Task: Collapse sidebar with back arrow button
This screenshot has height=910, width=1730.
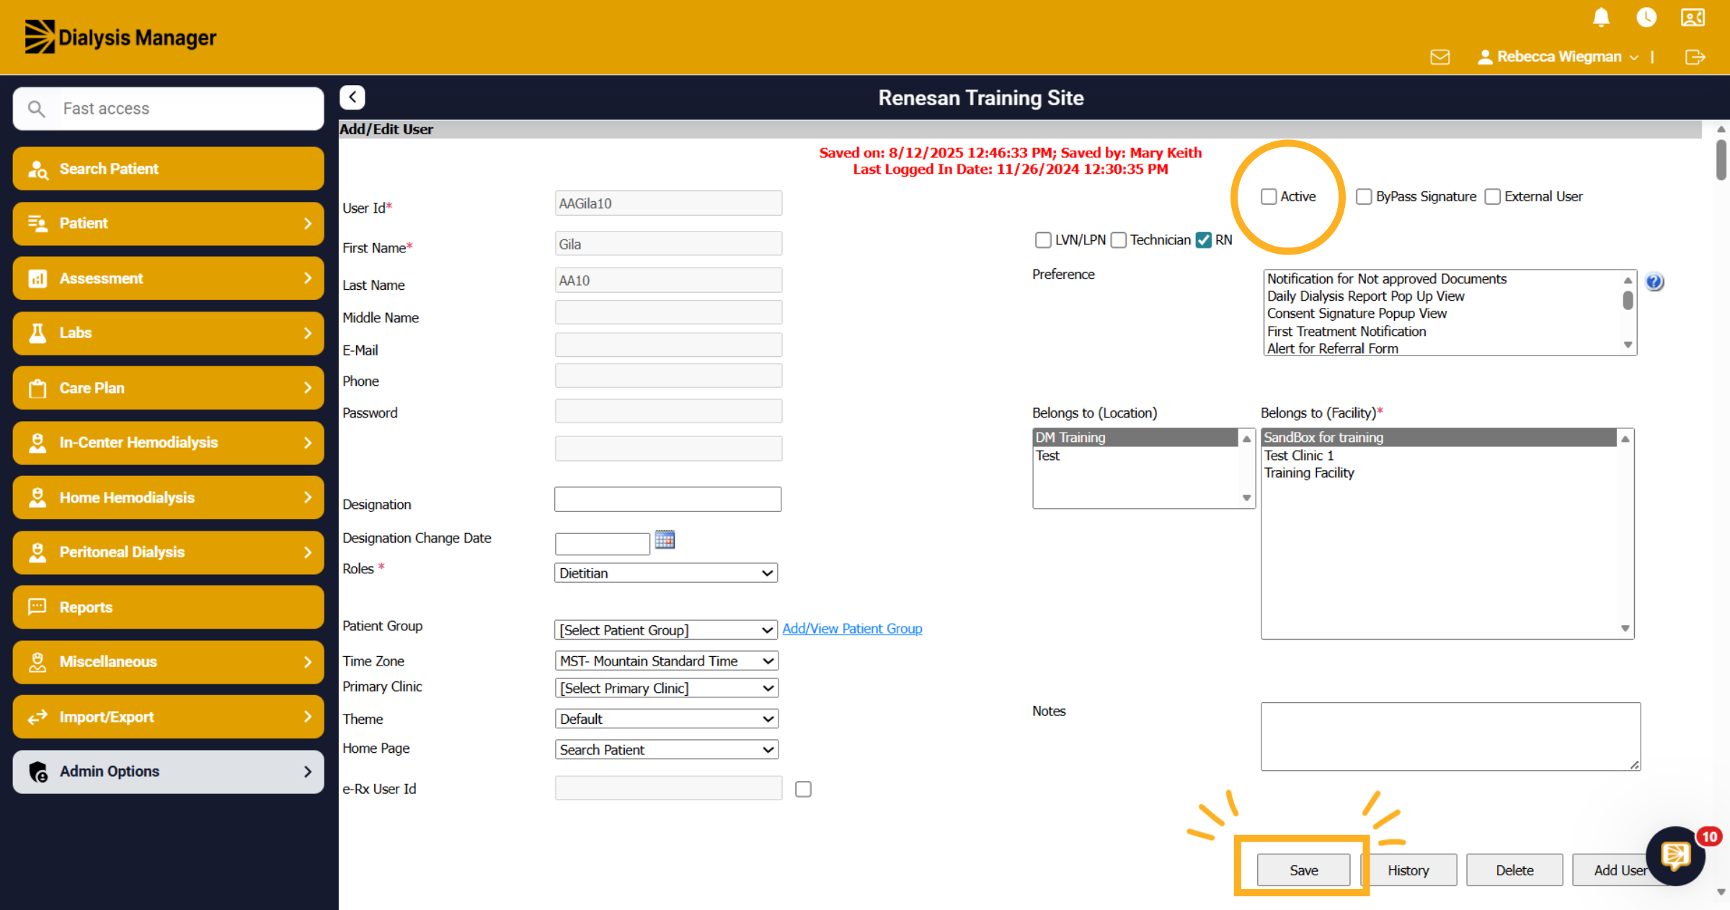Action: 352,97
